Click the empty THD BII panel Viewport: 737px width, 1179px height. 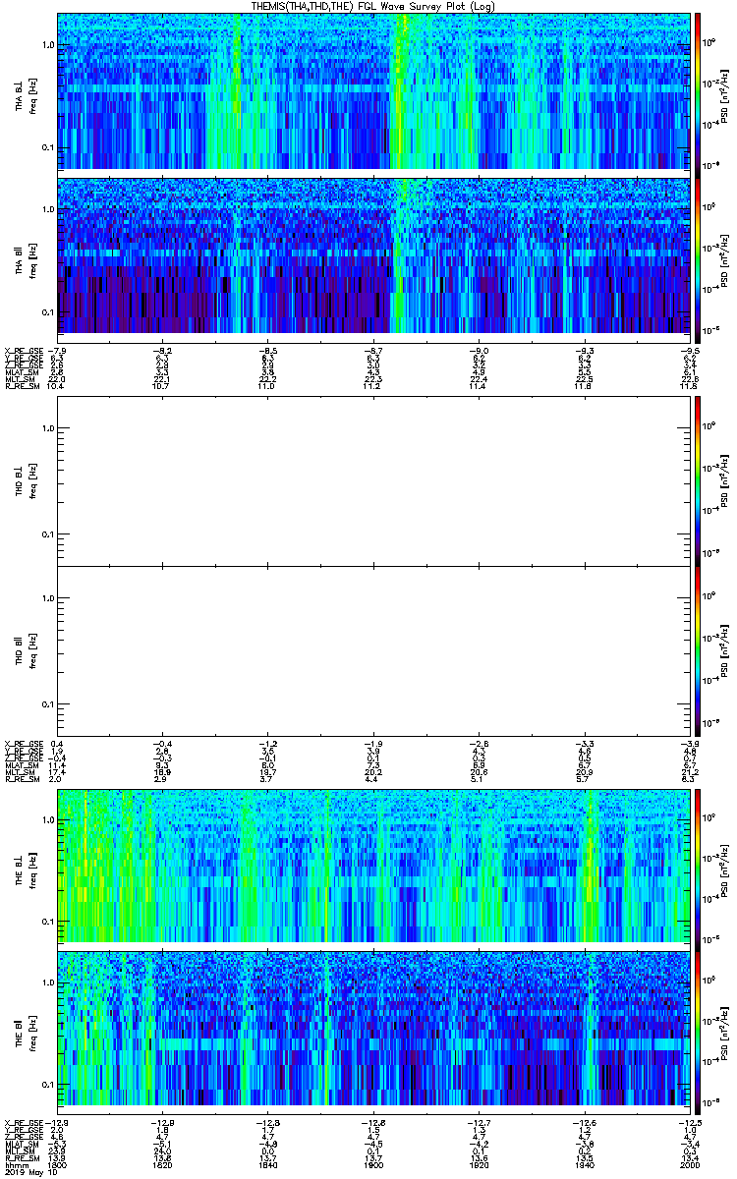(373, 650)
